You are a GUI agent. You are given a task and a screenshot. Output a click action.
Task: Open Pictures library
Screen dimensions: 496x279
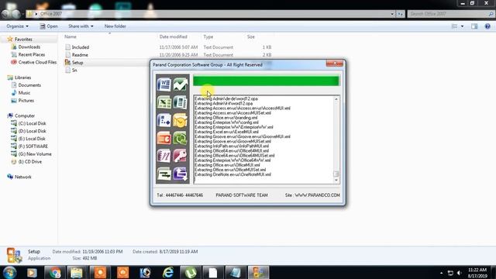22,101
